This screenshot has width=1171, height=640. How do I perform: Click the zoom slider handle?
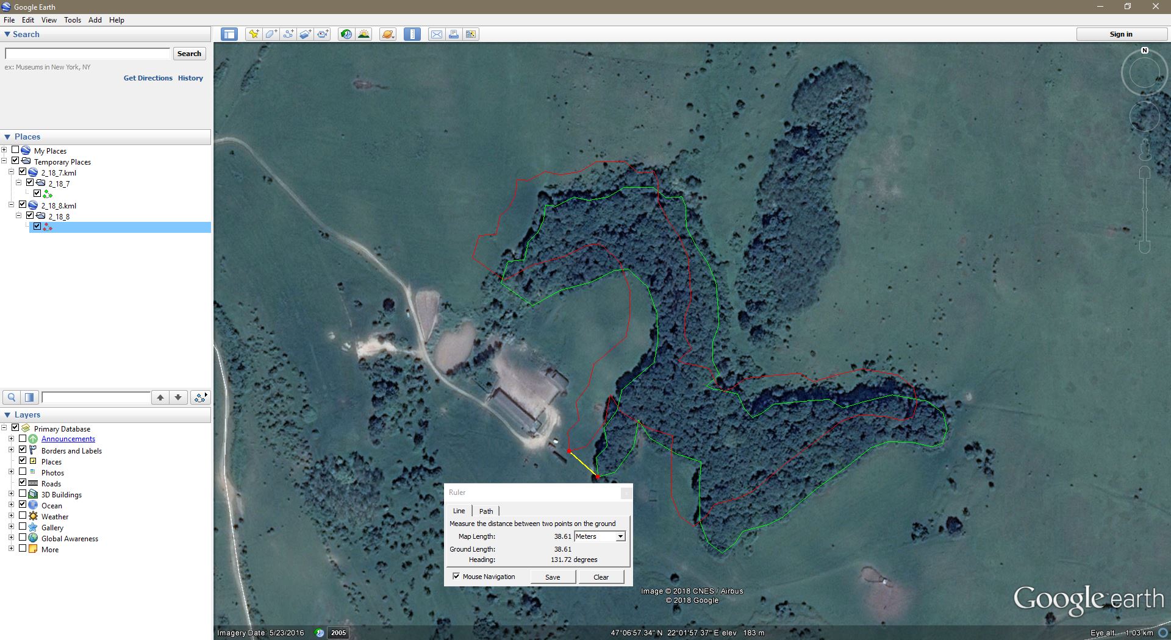tap(1145, 210)
